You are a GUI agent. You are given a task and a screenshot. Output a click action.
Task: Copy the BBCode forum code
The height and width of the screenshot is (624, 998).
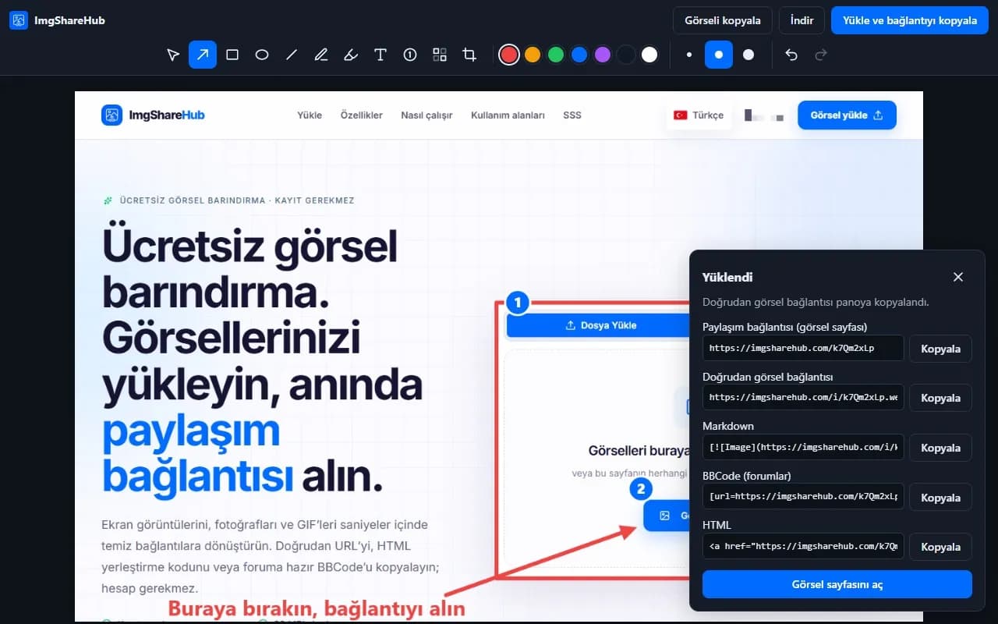click(940, 498)
